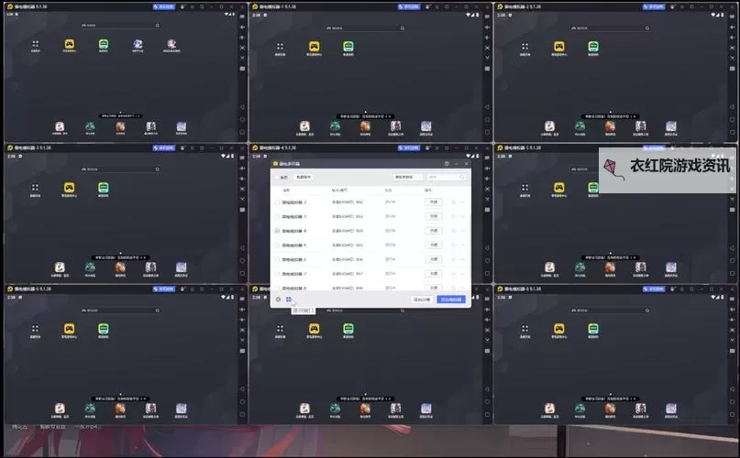
Task: Click the backup icon on 雷电模拟器-2 row
Action: [x=453, y=202]
